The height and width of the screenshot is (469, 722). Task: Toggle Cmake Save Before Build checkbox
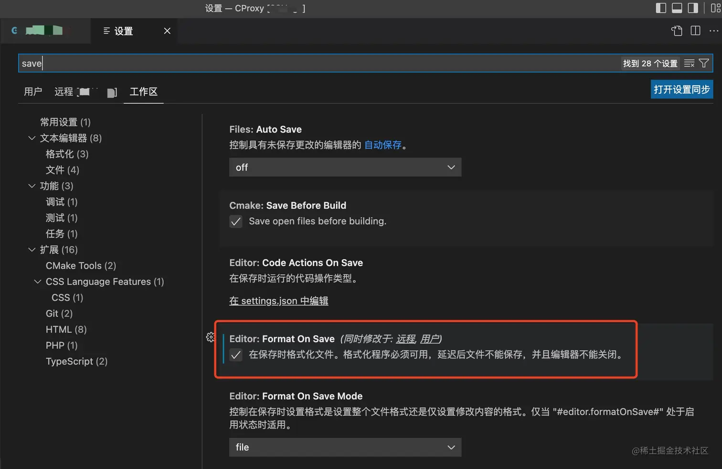(236, 221)
